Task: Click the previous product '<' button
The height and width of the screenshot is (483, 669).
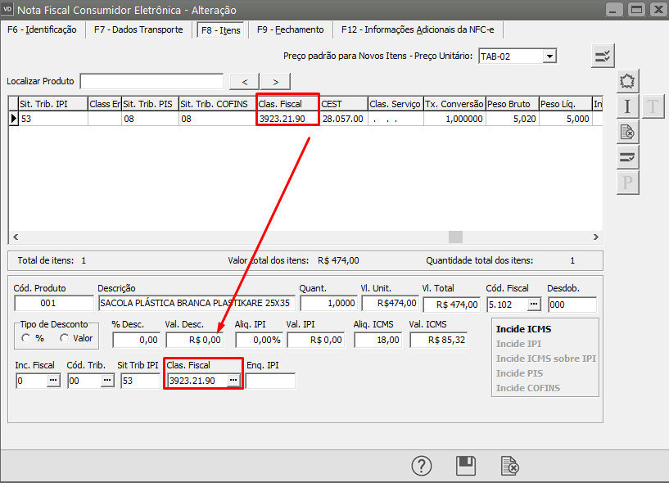Action: [x=245, y=81]
